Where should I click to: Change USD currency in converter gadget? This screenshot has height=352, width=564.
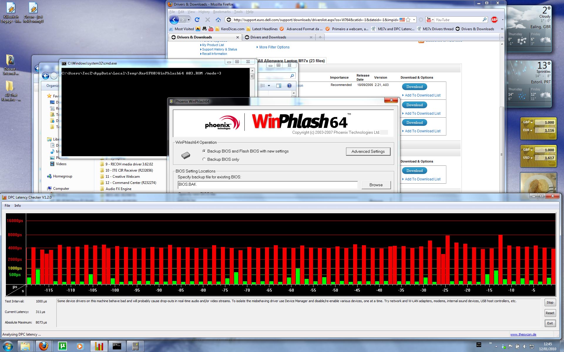[x=528, y=158]
